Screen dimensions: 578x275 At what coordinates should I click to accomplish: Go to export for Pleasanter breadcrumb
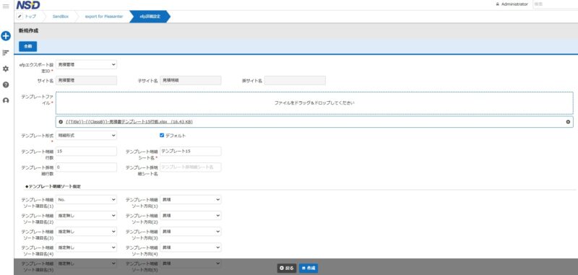pyautogui.click(x=103, y=17)
